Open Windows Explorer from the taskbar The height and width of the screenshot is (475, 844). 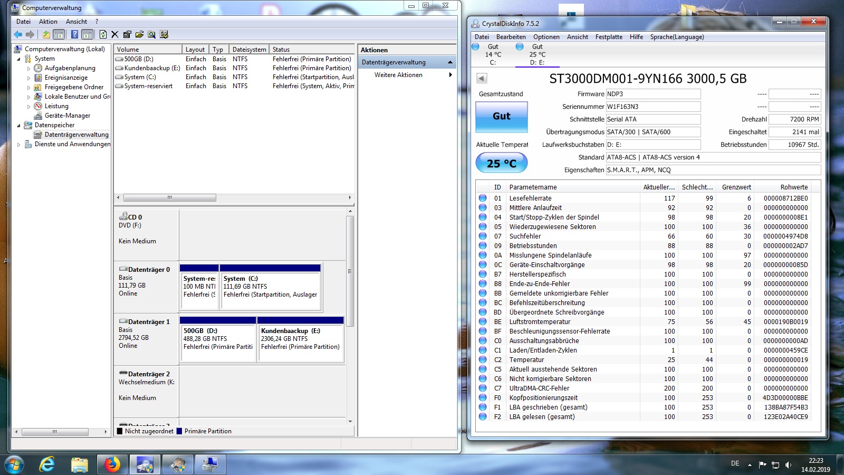click(x=80, y=464)
